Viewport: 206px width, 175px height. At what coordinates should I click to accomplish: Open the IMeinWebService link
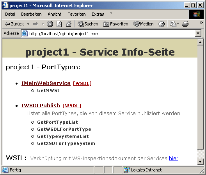[x=46, y=83]
